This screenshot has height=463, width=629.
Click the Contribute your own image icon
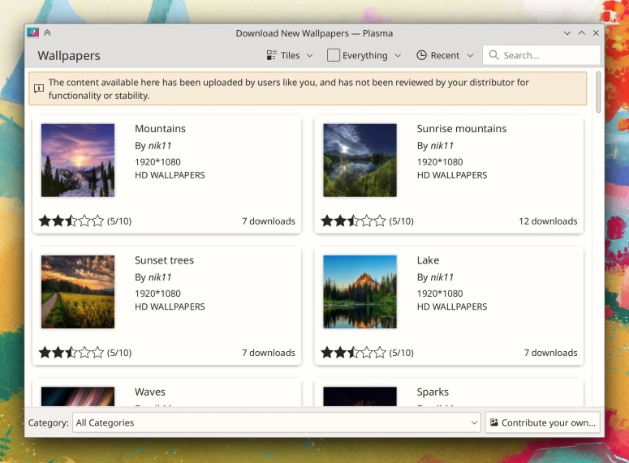494,422
